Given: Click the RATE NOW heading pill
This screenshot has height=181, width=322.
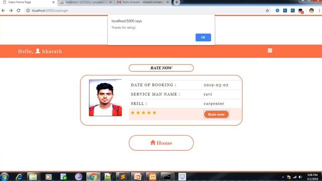Looking at the screenshot, I should [161, 68].
